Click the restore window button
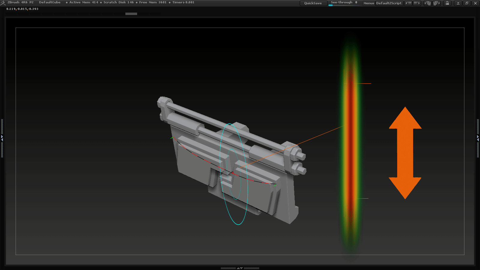 click(466, 3)
